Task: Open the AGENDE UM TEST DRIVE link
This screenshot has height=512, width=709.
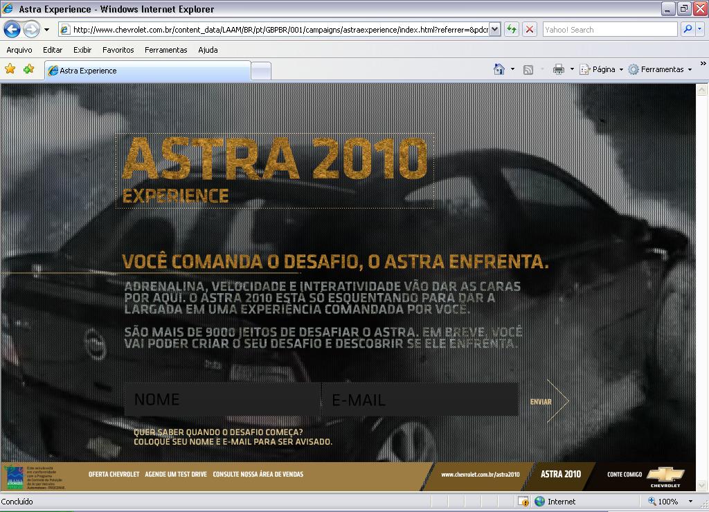Action: (176, 474)
